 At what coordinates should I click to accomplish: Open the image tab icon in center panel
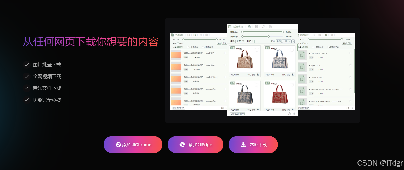pyautogui.click(x=249, y=27)
